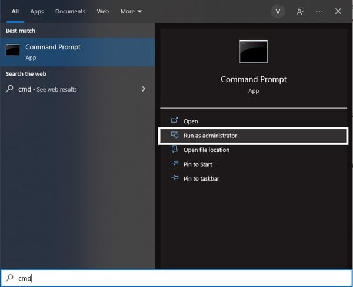The image size is (353, 287).
Task: Switch to the Apps search tab
Action: (37, 12)
